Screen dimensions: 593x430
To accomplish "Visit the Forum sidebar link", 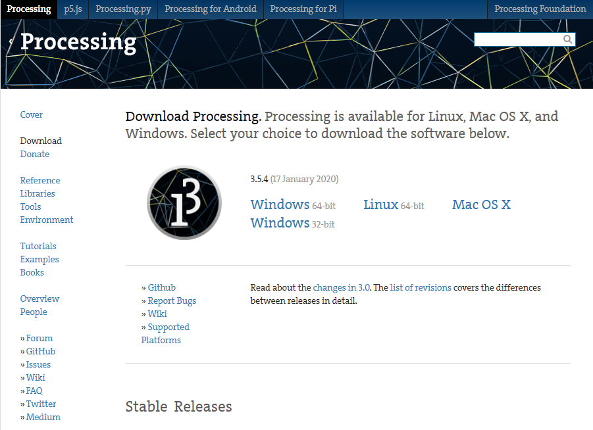I will (x=39, y=338).
